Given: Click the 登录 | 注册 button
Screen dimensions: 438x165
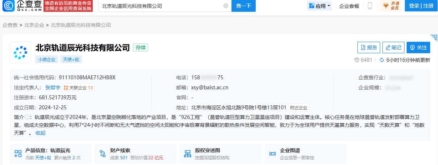Looking at the screenshot, I should click(421, 6).
